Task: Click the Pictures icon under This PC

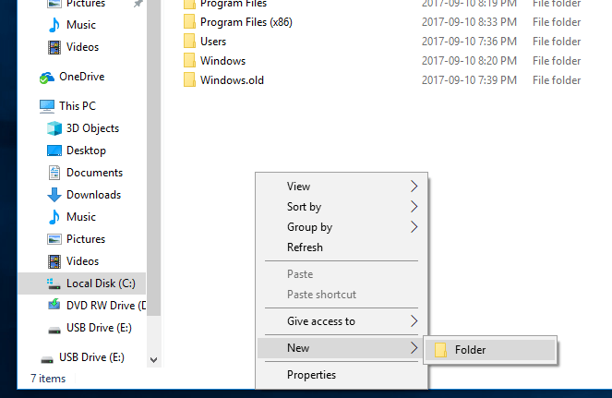Action: click(54, 239)
